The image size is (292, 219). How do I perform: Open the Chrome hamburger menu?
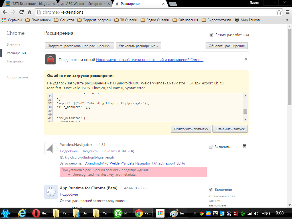287,12
